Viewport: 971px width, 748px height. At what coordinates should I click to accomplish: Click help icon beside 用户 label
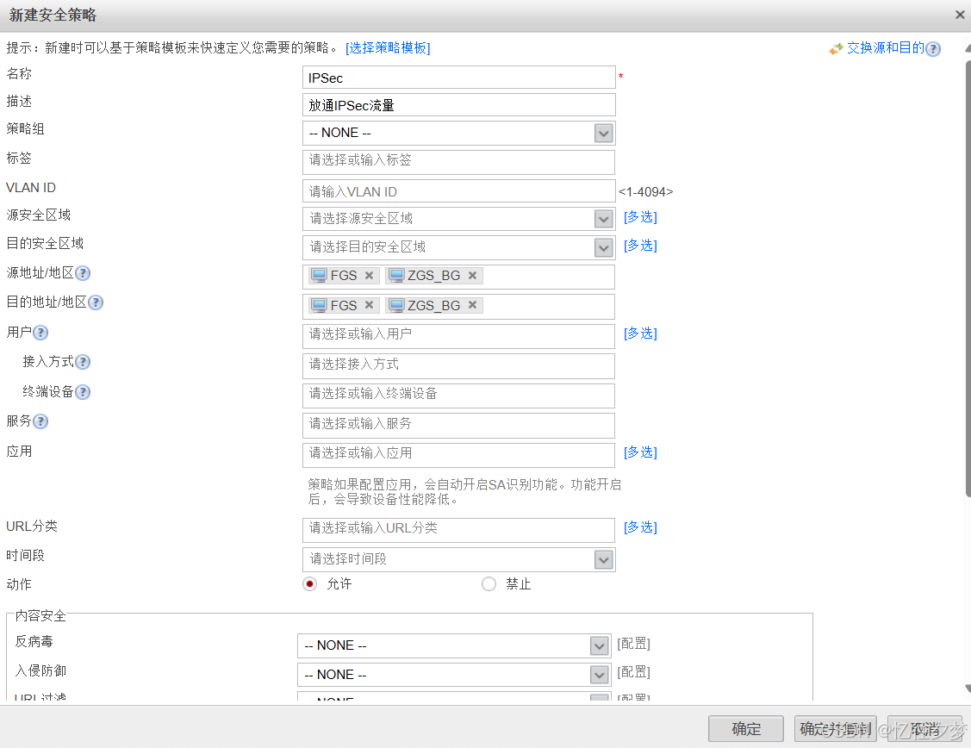click(40, 333)
